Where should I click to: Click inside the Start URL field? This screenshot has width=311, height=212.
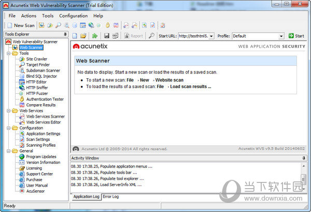coord(193,36)
